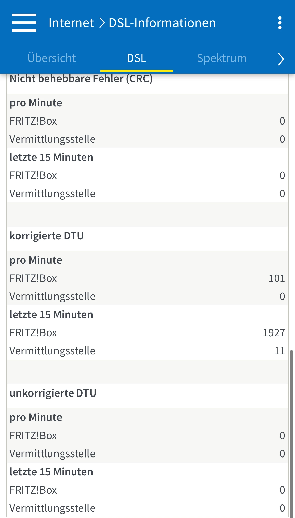This screenshot has width=295, height=518.
Task: Switch to the Übersicht tab
Action: [52, 58]
